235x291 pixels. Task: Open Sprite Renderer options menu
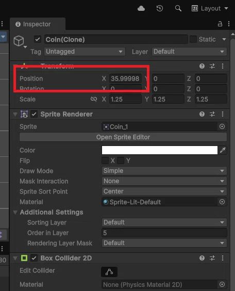tap(223, 114)
